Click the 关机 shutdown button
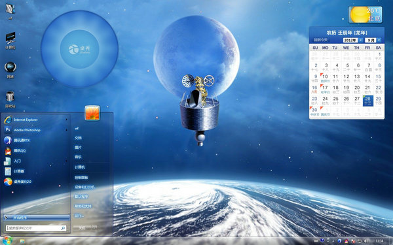The width and height of the screenshot is (393, 245). (83, 228)
